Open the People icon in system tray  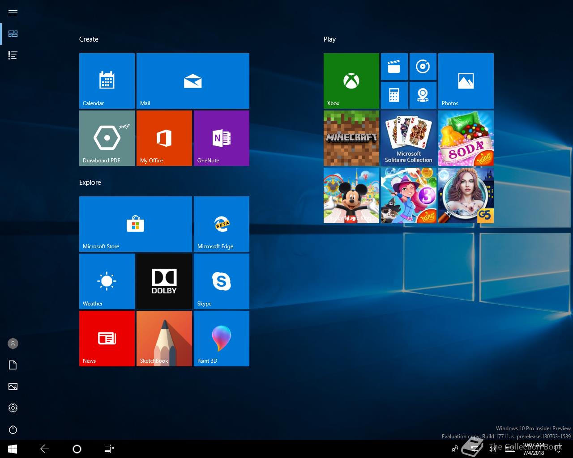pos(455,449)
